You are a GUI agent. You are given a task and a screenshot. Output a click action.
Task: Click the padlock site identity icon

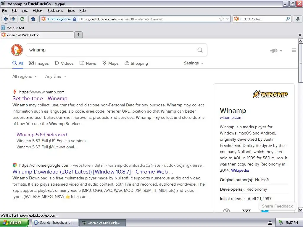tap(75, 19)
